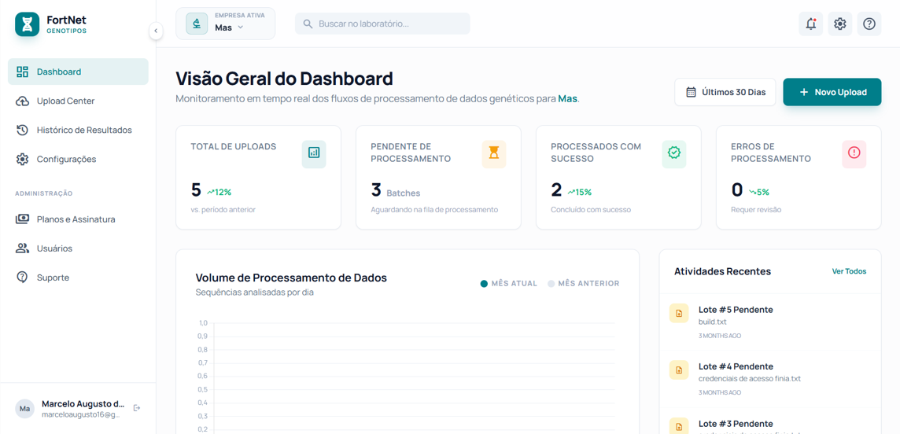Click Ver Todos link in Atividades Recentes
The height and width of the screenshot is (434, 900).
click(849, 271)
